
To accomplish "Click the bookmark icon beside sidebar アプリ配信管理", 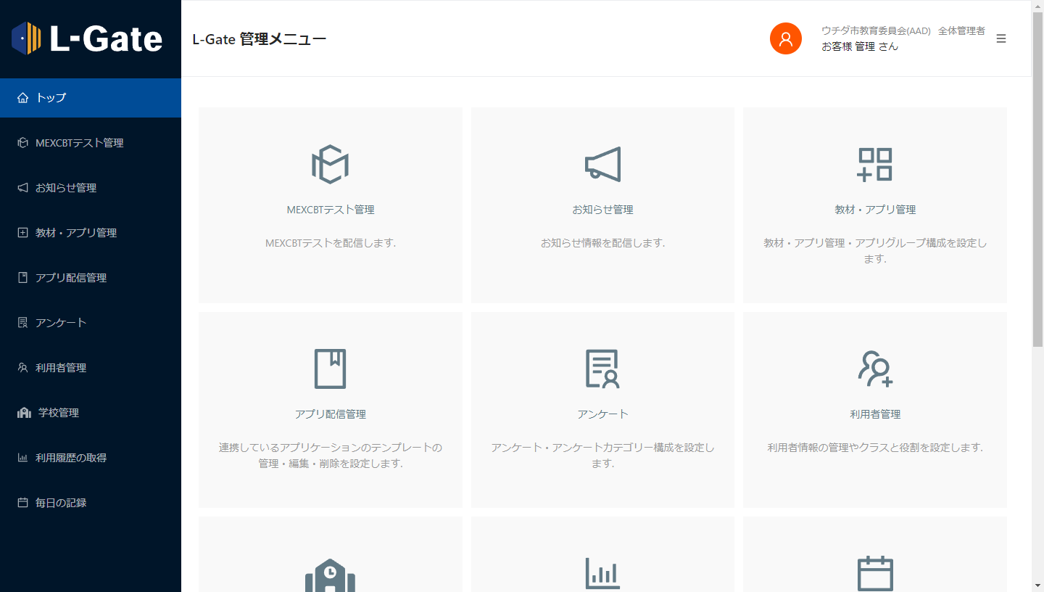I will point(22,278).
